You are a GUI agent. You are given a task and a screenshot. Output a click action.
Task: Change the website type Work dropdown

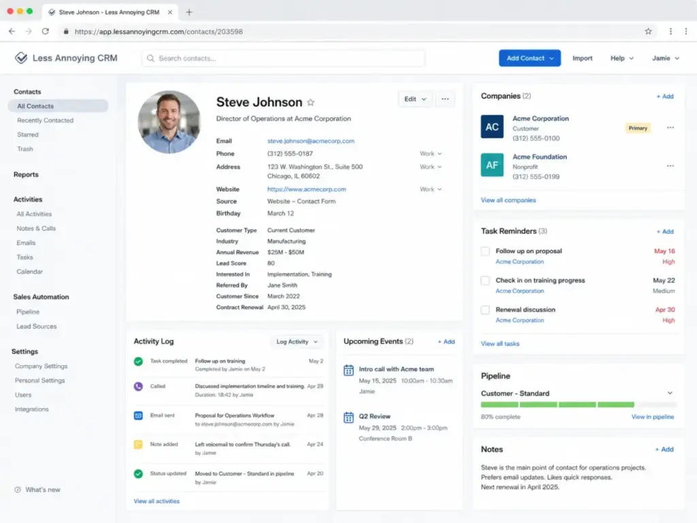[430, 189]
